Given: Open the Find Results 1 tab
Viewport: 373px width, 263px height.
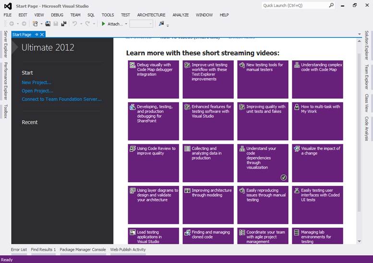Looking at the screenshot, I should pos(43,250).
